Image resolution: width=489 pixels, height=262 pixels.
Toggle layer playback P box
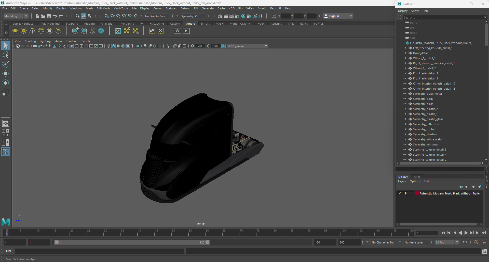(x=406, y=193)
